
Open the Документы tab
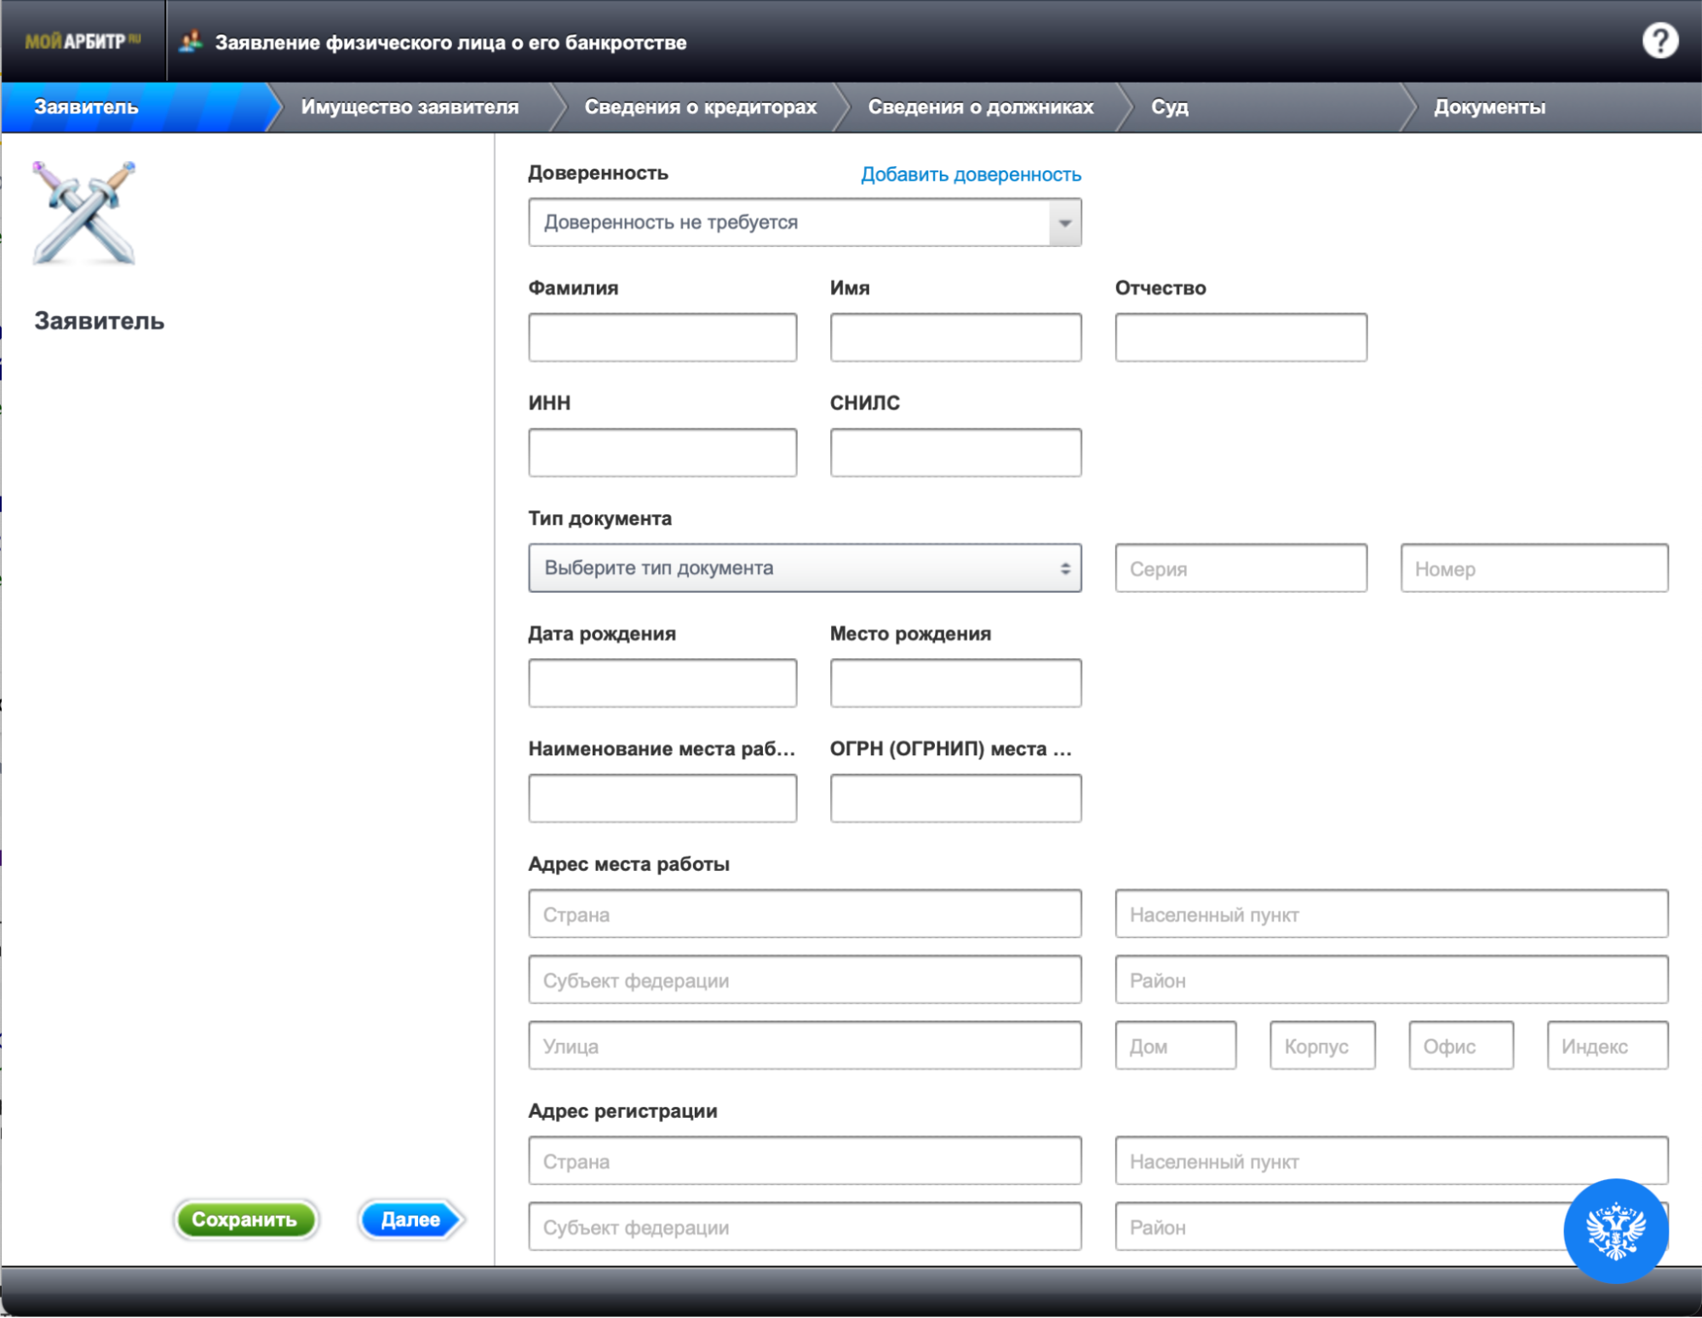(1488, 107)
